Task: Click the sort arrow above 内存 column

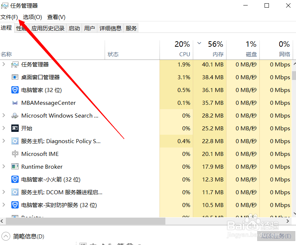Action: 199,43
